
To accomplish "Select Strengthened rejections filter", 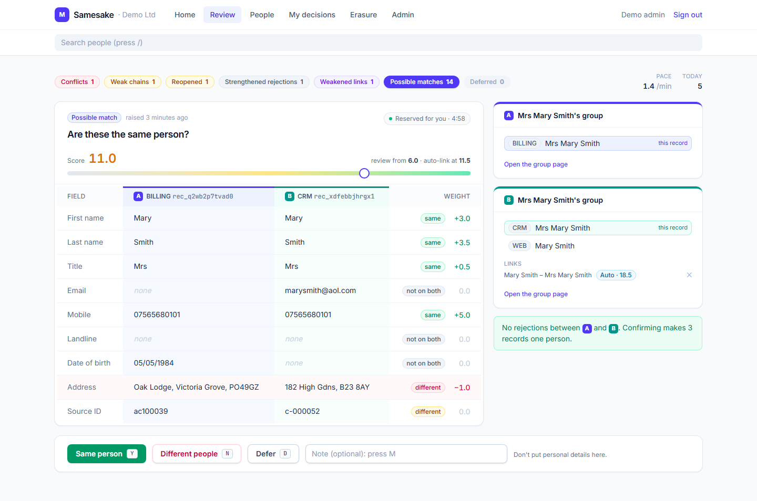I will click(x=264, y=82).
